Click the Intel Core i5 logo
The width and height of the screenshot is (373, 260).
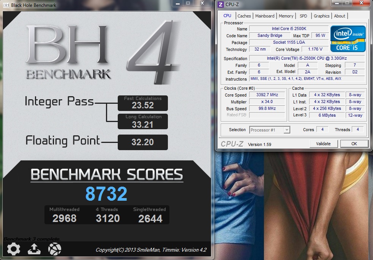tap(348, 38)
